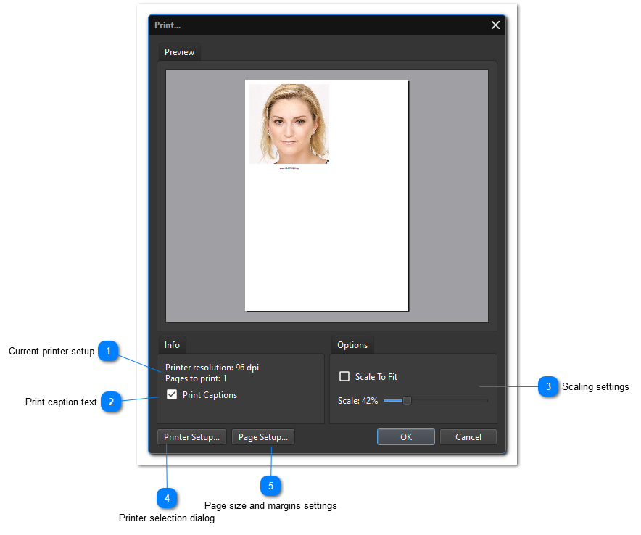This screenshot has width=641, height=535.
Task: Open the Options tab
Action: (x=352, y=345)
